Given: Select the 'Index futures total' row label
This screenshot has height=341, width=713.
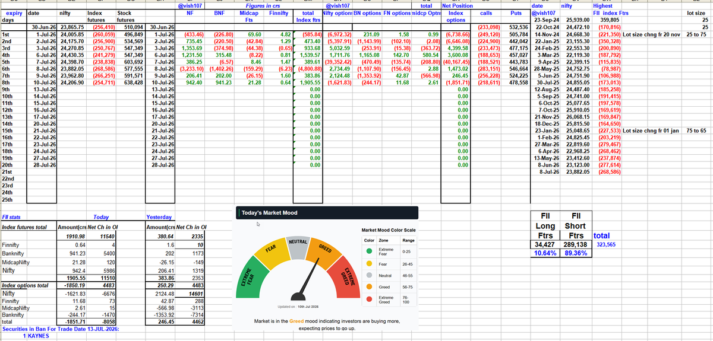Looking at the screenshot, I should [25, 227].
